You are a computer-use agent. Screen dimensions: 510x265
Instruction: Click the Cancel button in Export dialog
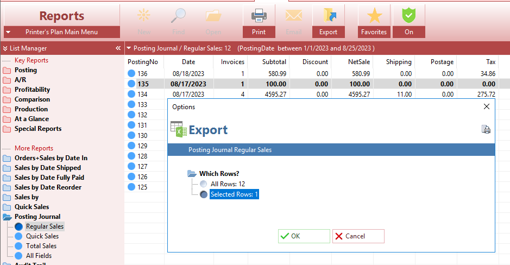click(358, 236)
